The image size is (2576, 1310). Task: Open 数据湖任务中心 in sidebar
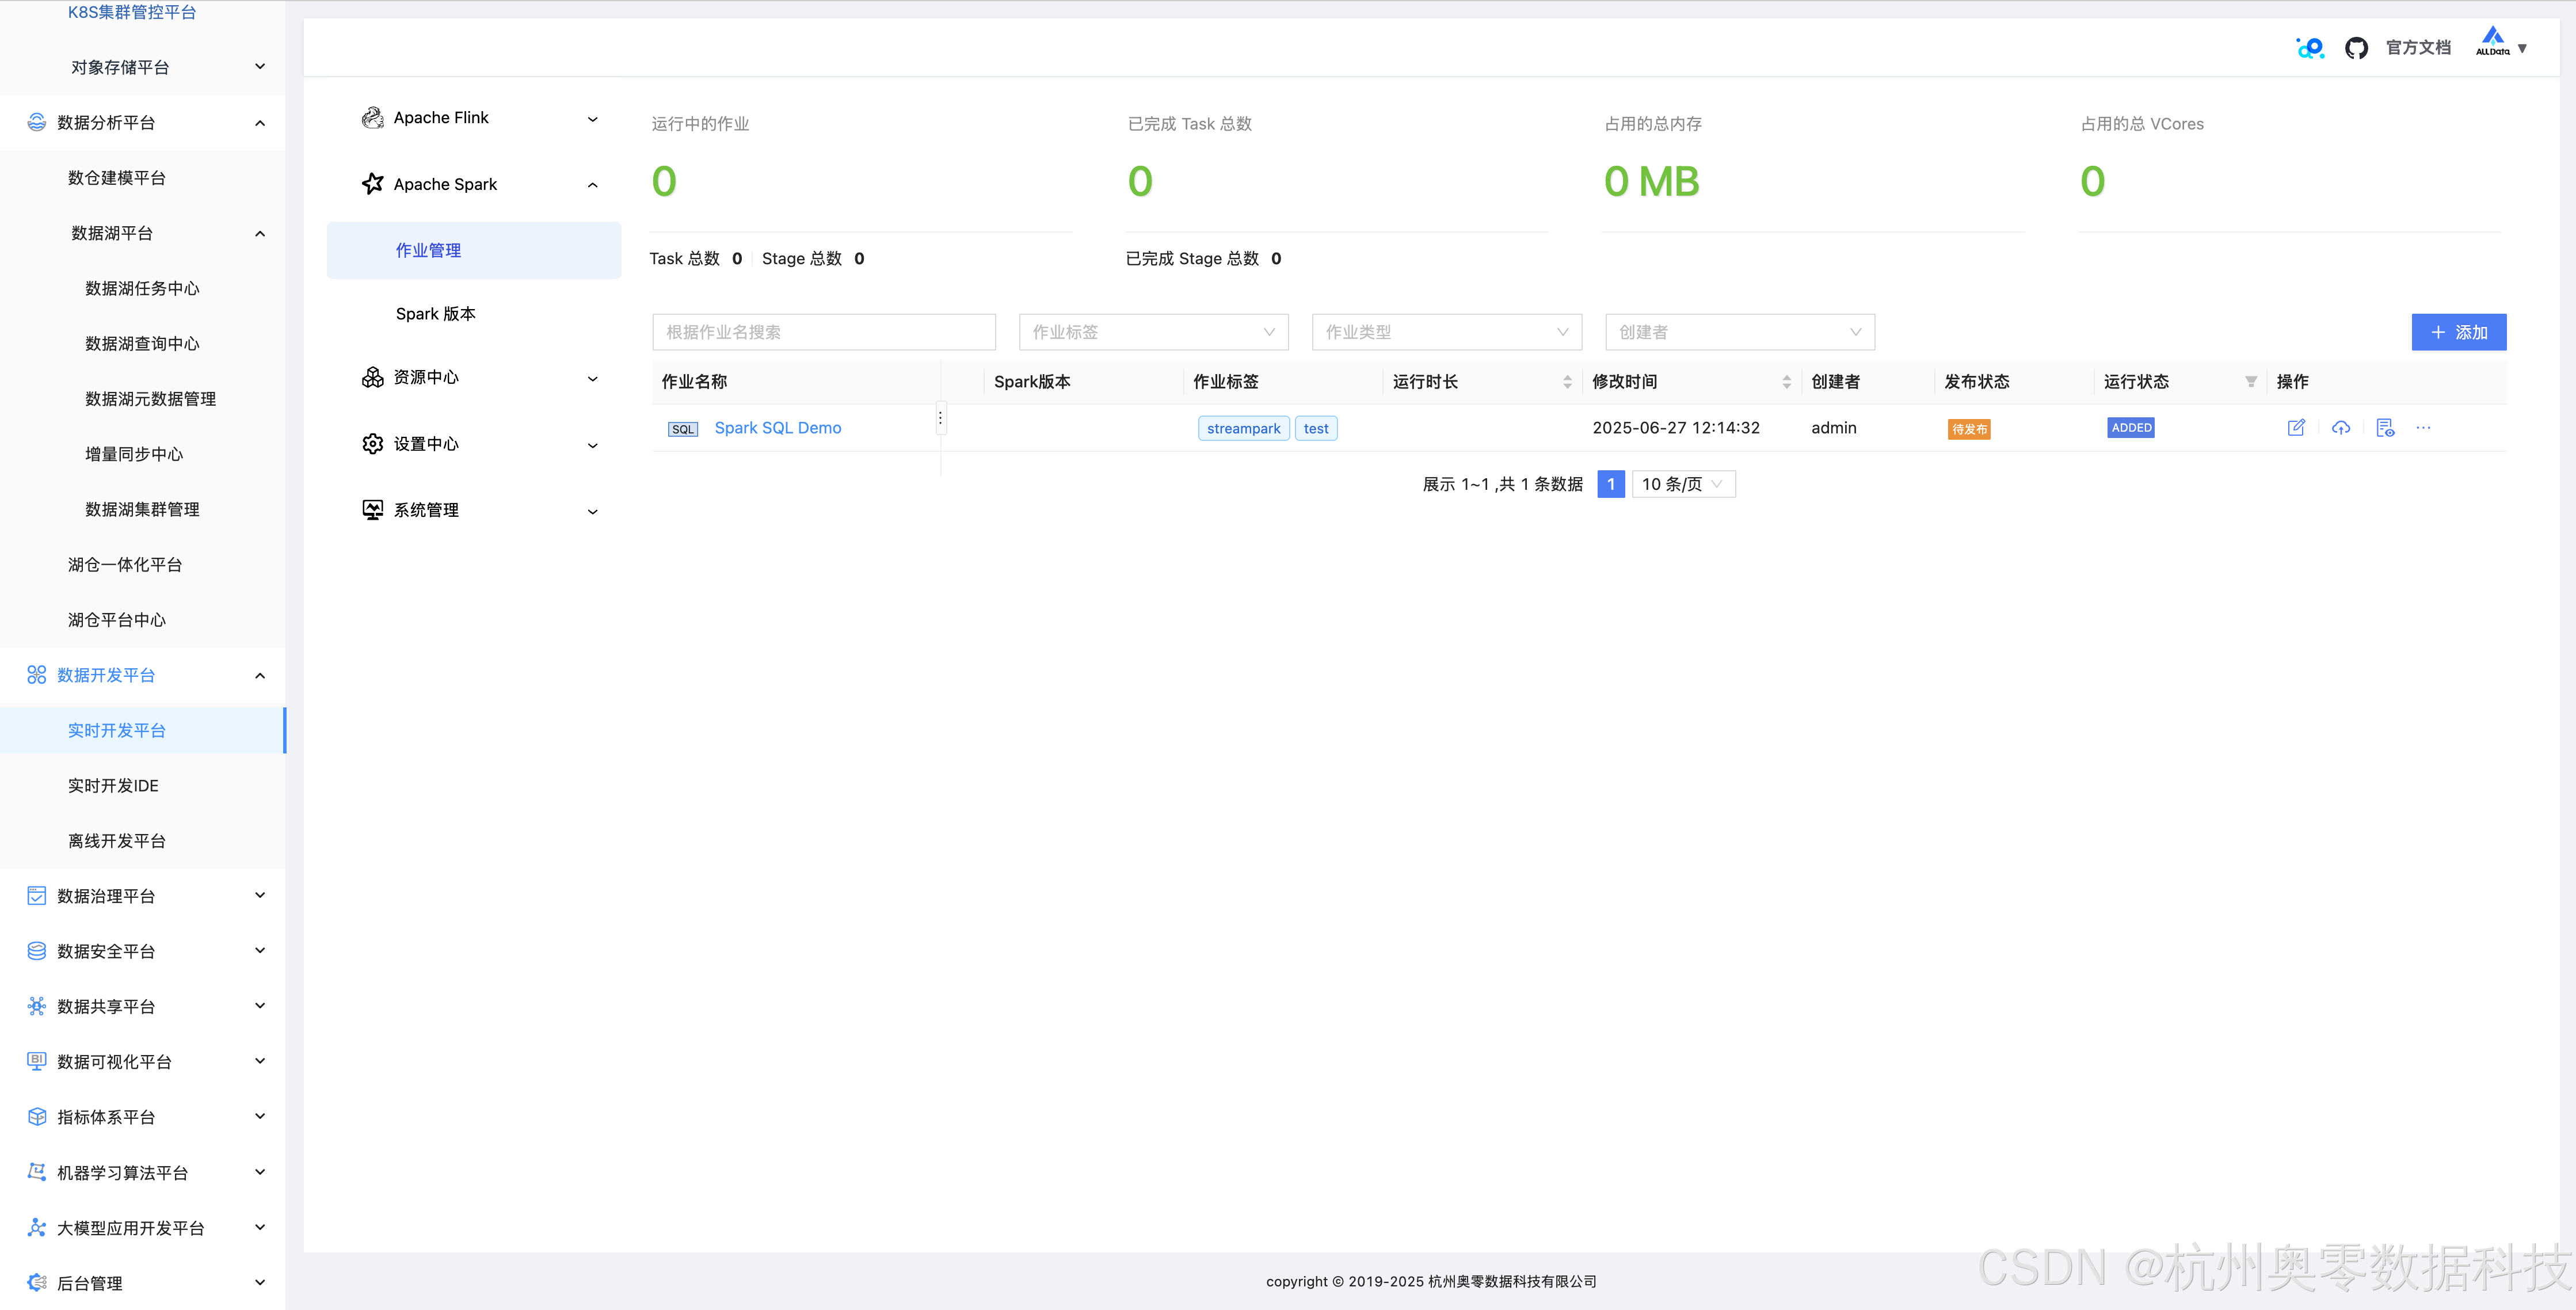point(142,288)
